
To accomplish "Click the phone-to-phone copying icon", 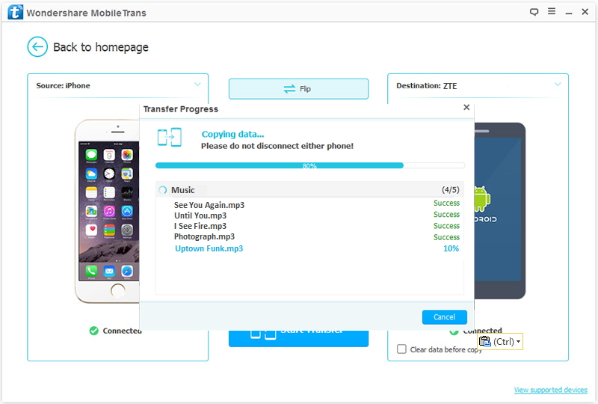I will 170,137.
